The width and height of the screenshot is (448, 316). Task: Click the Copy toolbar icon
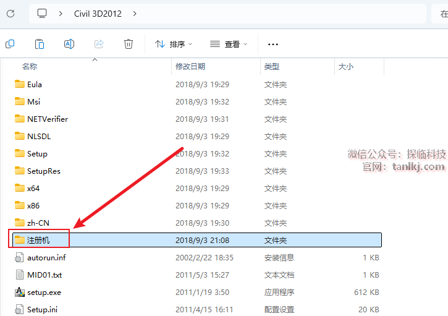(x=10, y=44)
